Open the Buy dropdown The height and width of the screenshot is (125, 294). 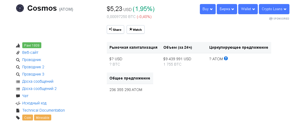(208, 9)
